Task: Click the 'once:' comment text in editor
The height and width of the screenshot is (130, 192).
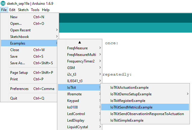Action: tap(112, 43)
